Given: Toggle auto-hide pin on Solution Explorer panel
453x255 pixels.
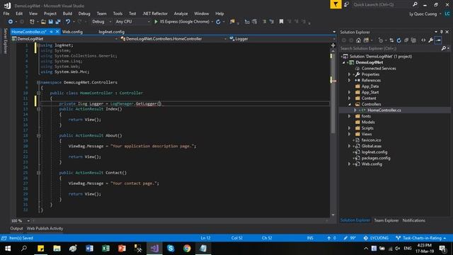Looking at the screenshot, I should [442, 32].
